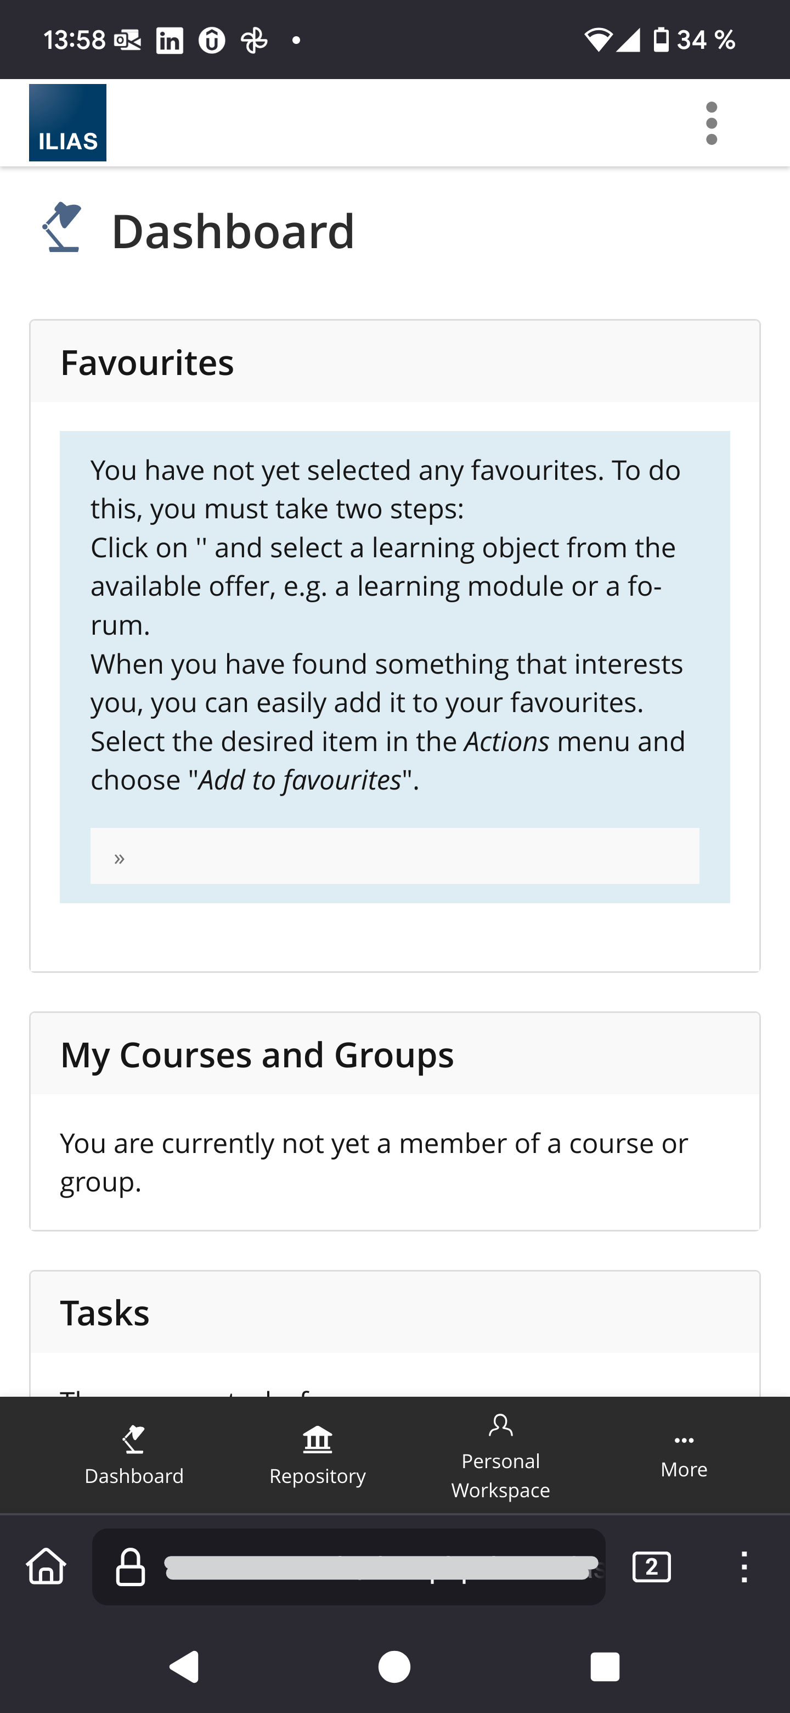Viewport: 790px width, 1713px height.
Task: Open the browser tab switcher showing 2
Action: coord(651,1567)
